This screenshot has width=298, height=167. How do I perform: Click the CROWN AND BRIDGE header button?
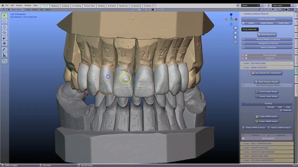267,19
